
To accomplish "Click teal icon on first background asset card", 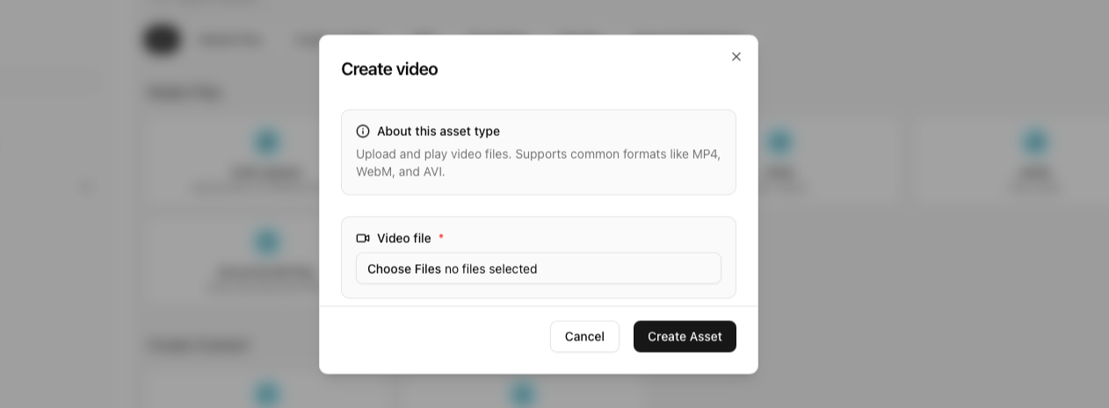I will click(x=266, y=142).
